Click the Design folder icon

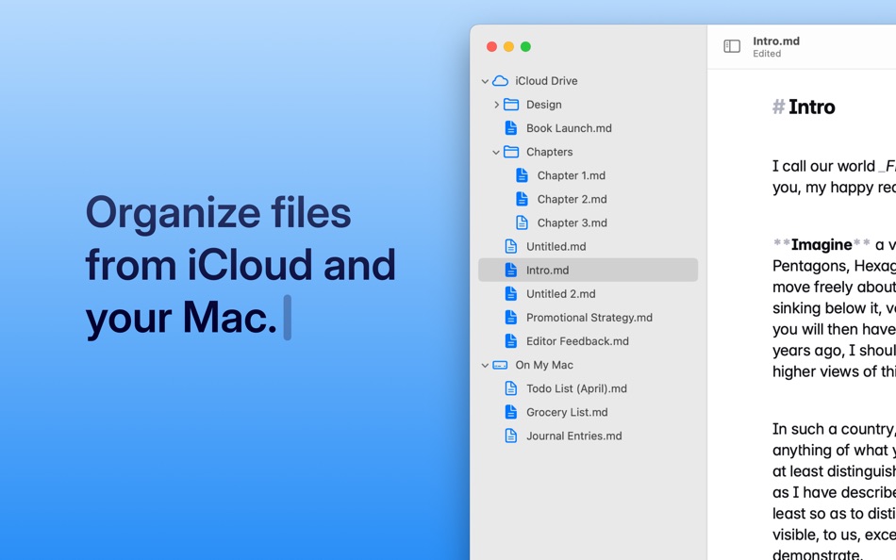pos(511,105)
